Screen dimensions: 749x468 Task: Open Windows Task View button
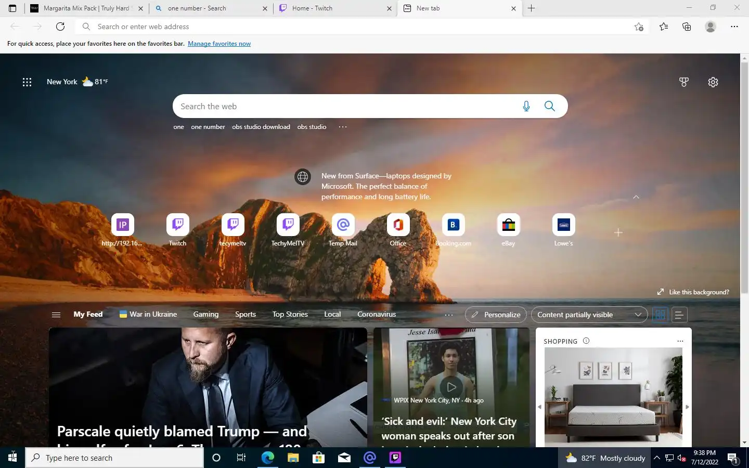click(241, 458)
